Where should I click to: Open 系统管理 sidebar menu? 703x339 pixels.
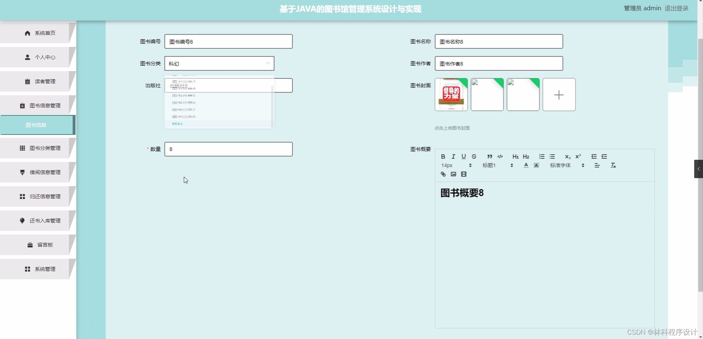[x=38, y=269]
